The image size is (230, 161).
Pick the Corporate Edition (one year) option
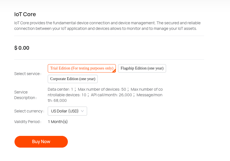pos(73,79)
